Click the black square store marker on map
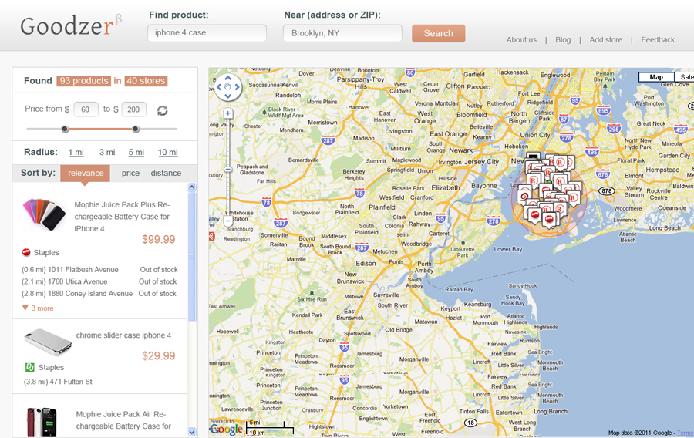 pyautogui.click(x=534, y=157)
